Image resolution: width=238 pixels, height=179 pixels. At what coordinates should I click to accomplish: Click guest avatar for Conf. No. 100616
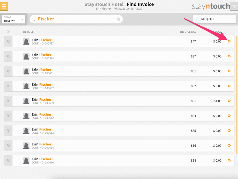[26, 161]
